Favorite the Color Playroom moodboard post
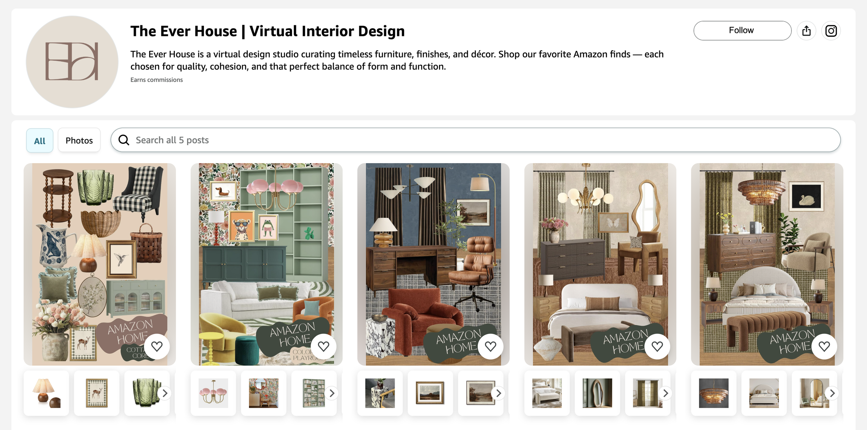867x430 pixels. pyautogui.click(x=324, y=346)
